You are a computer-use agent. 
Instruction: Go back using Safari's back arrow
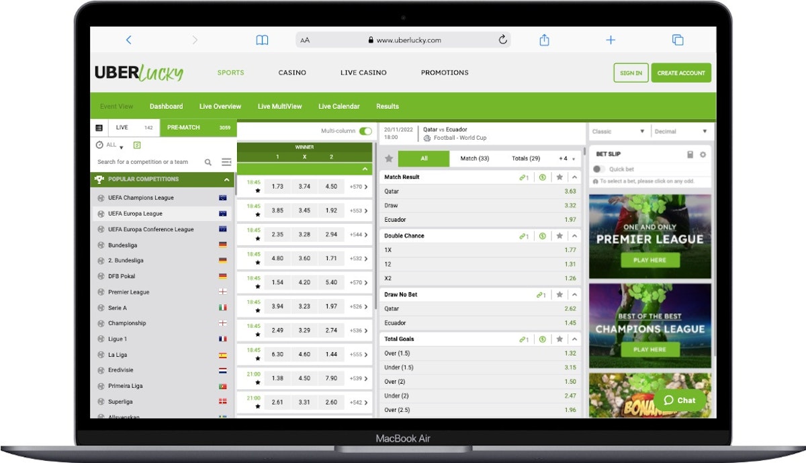point(128,40)
